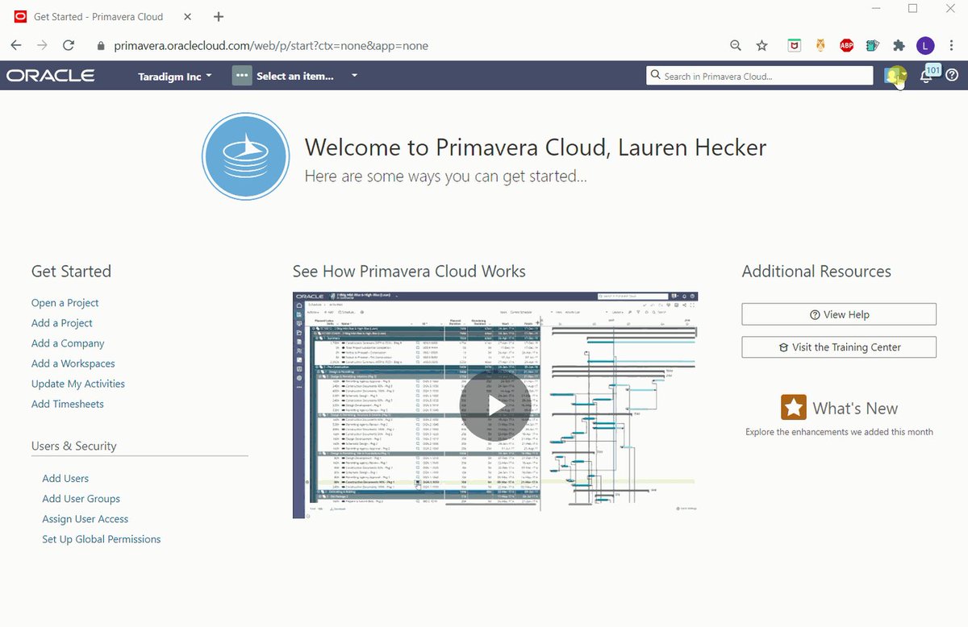Reload the page with the refresh icon
The height and width of the screenshot is (627, 968).
[x=69, y=46]
